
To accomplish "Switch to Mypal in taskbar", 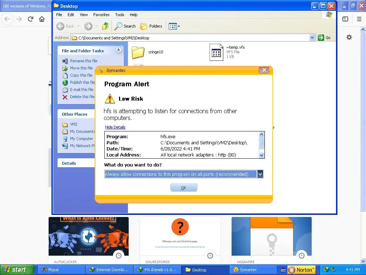I will pyautogui.click(x=61, y=270).
